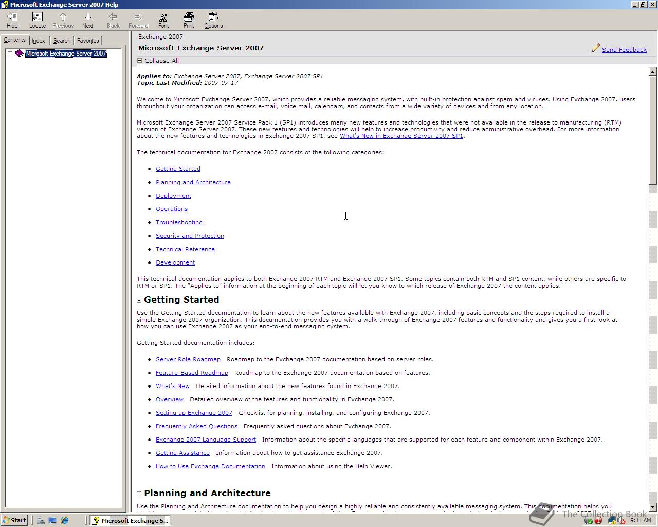Click Show Desktop quick launch icon
The width and height of the screenshot is (658, 527).
point(52,520)
